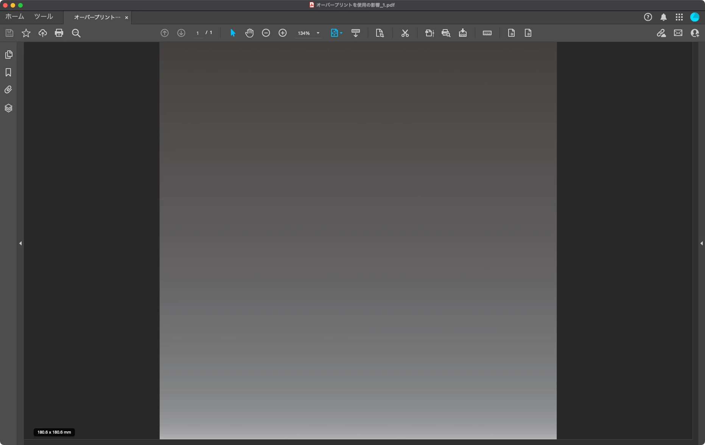Open the account profile avatar

pos(695,17)
